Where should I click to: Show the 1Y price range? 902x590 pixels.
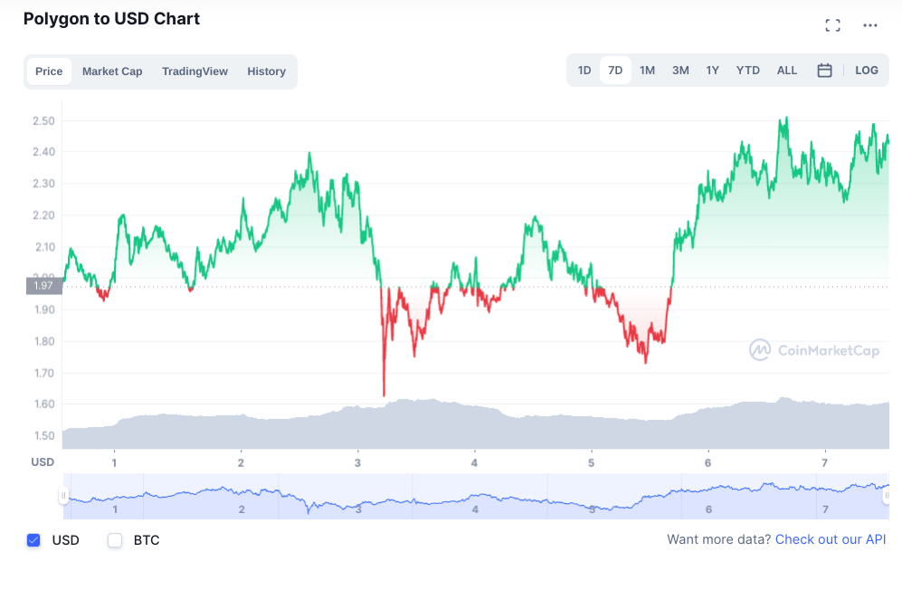point(713,71)
